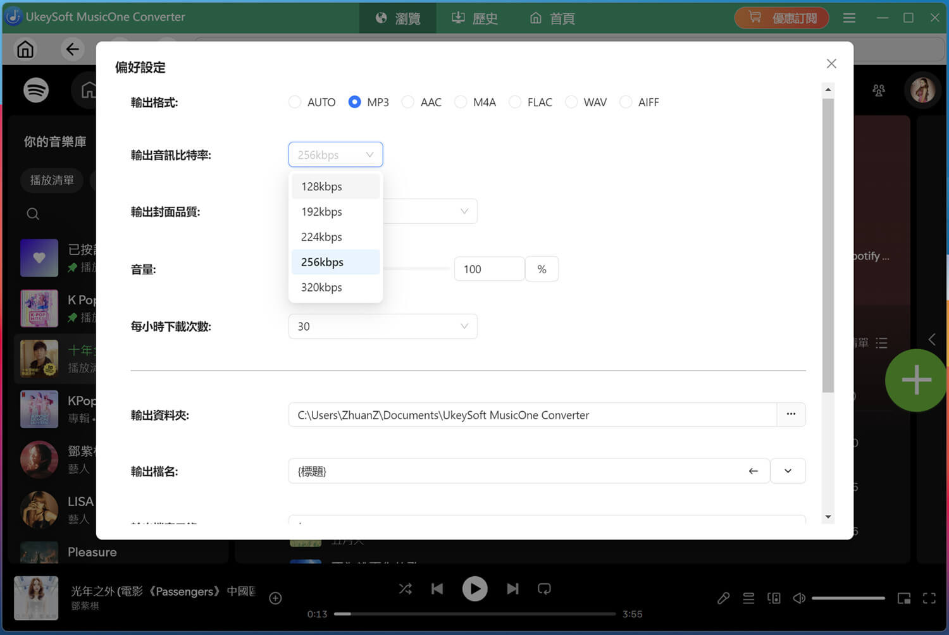The width and height of the screenshot is (949, 635).
Task: Select the FLAC output format
Action: pos(514,102)
